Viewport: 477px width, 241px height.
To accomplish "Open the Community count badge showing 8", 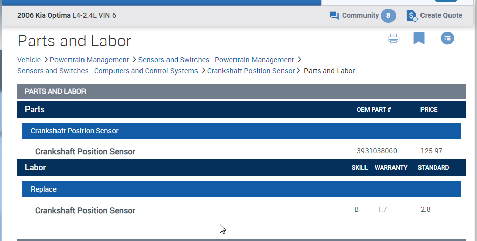I will pyautogui.click(x=388, y=16).
